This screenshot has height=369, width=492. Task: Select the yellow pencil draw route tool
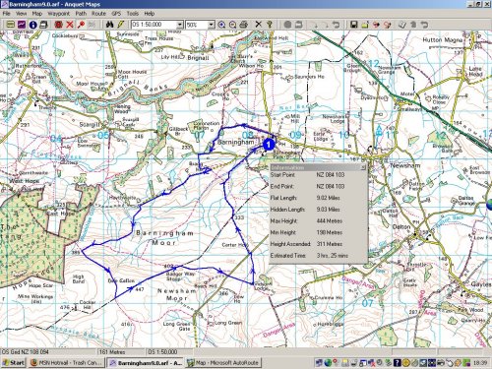pyautogui.click(x=120, y=25)
